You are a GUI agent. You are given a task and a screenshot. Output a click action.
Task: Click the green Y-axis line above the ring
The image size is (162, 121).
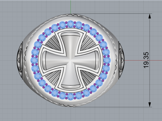click(x=71, y=7)
